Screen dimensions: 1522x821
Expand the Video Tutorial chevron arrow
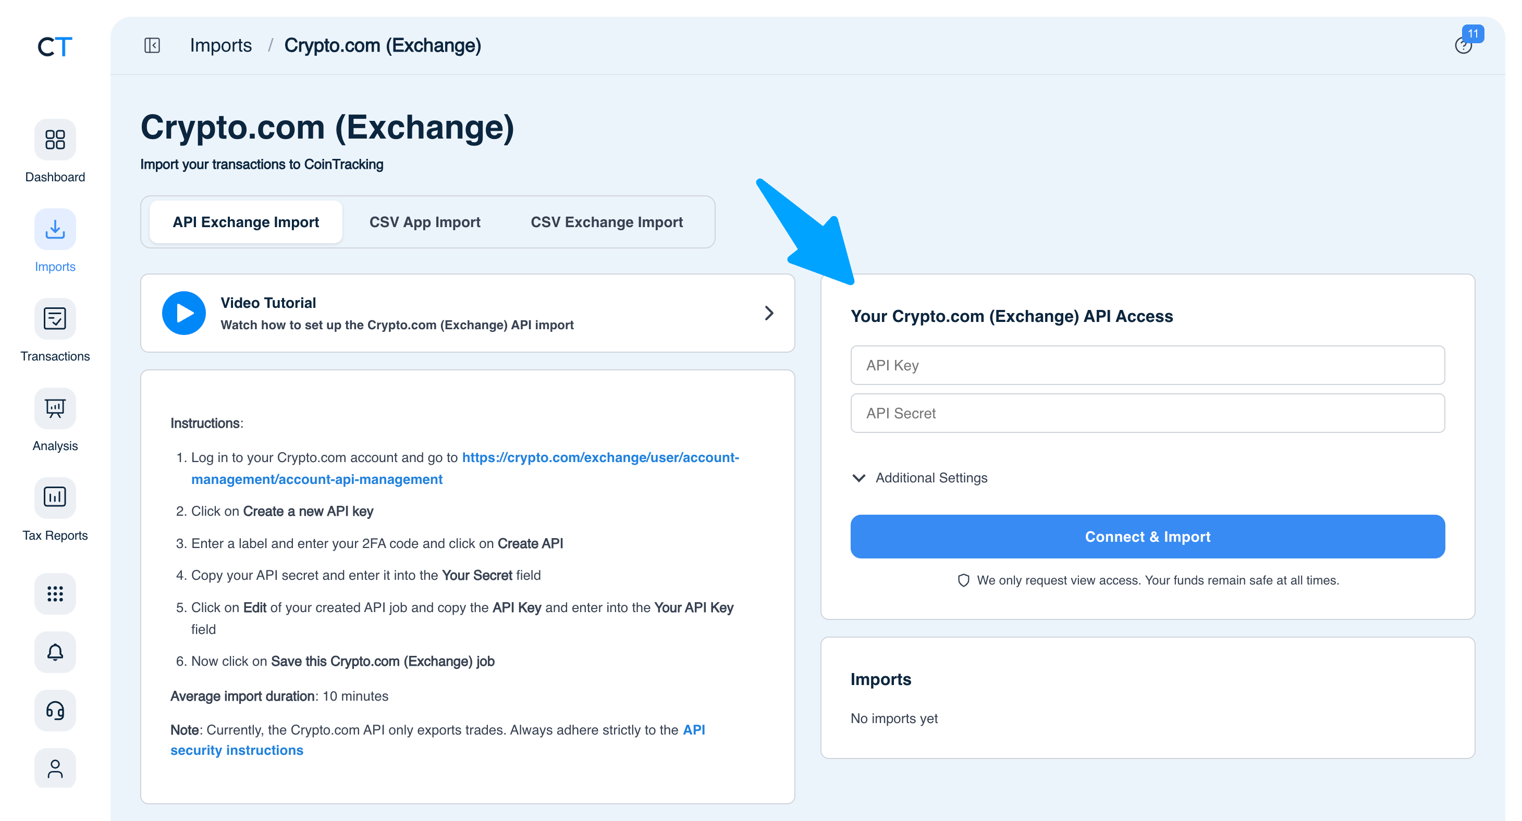point(769,313)
